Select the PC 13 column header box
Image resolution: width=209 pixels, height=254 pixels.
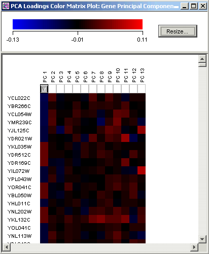(142, 89)
